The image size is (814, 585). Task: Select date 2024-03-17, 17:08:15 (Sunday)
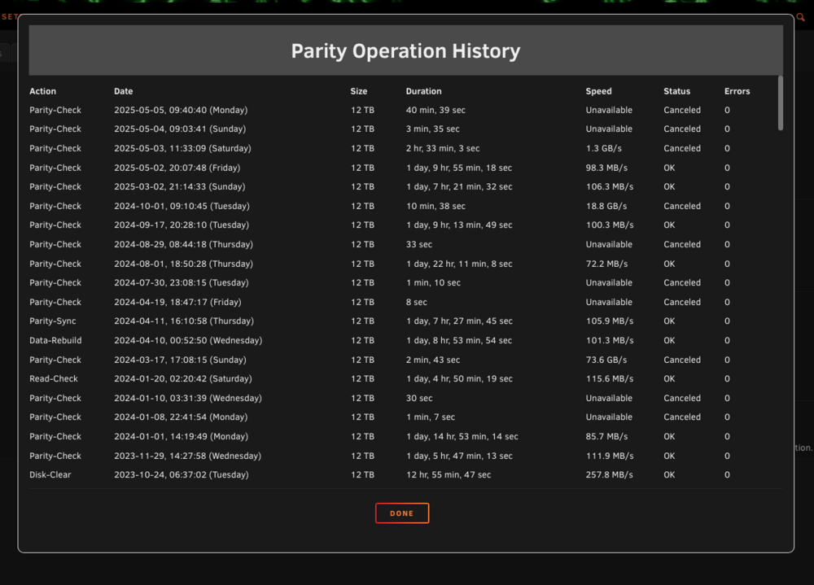[180, 360]
